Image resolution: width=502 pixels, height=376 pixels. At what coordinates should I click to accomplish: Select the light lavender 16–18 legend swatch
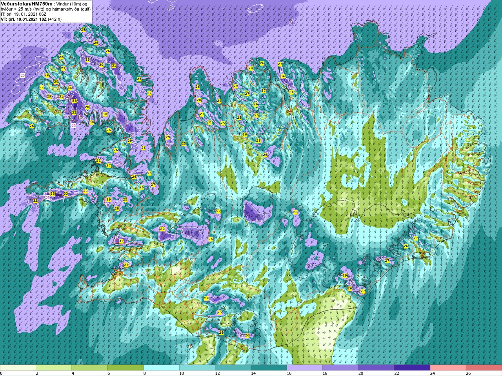(305, 368)
